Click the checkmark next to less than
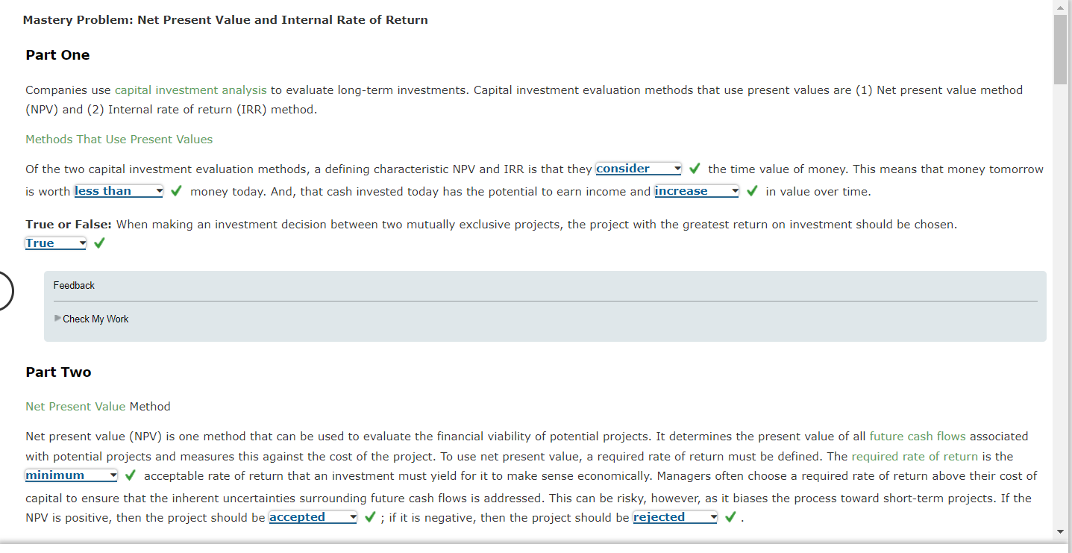This screenshot has height=553, width=1072. [x=176, y=191]
